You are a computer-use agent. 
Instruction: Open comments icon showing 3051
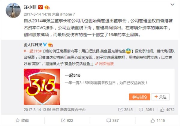[146, 110]
